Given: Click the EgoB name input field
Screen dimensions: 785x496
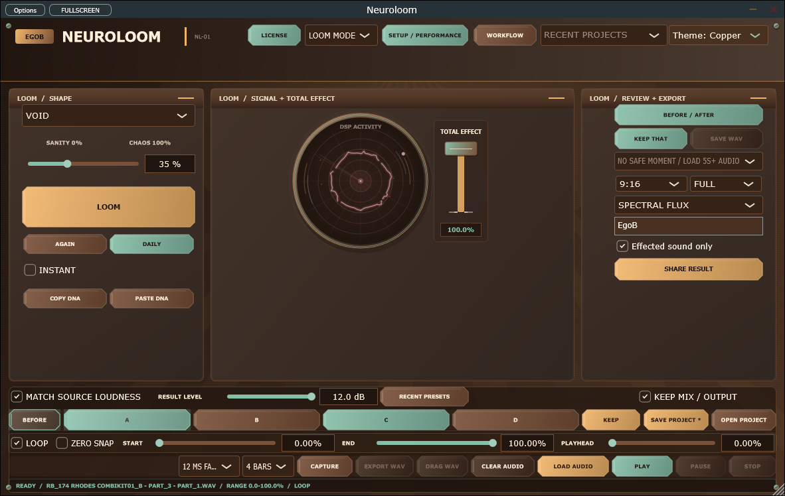Looking at the screenshot, I should (x=689, y=225).
